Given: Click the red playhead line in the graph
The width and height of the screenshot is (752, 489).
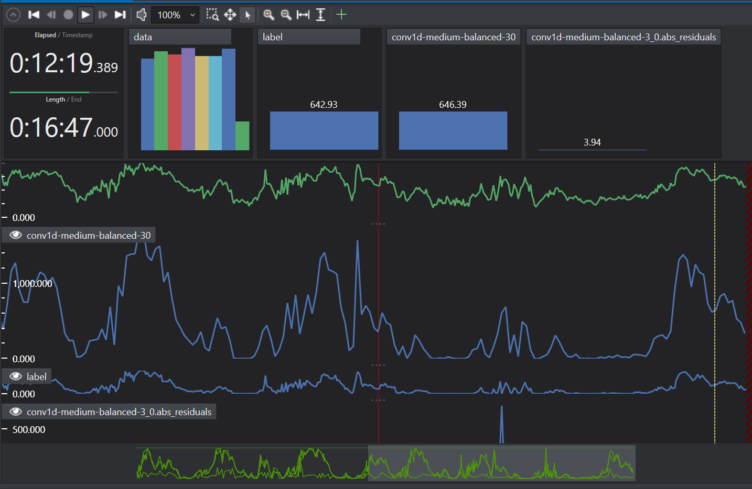Looking at the screenshot, I should pos(379,304).
